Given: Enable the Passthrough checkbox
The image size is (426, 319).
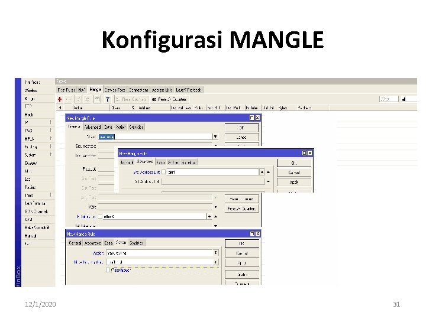Looking at the screenshot, I should point(108,270).
